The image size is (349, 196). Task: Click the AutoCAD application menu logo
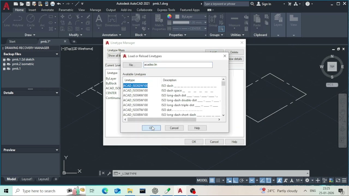pos(6,5)
